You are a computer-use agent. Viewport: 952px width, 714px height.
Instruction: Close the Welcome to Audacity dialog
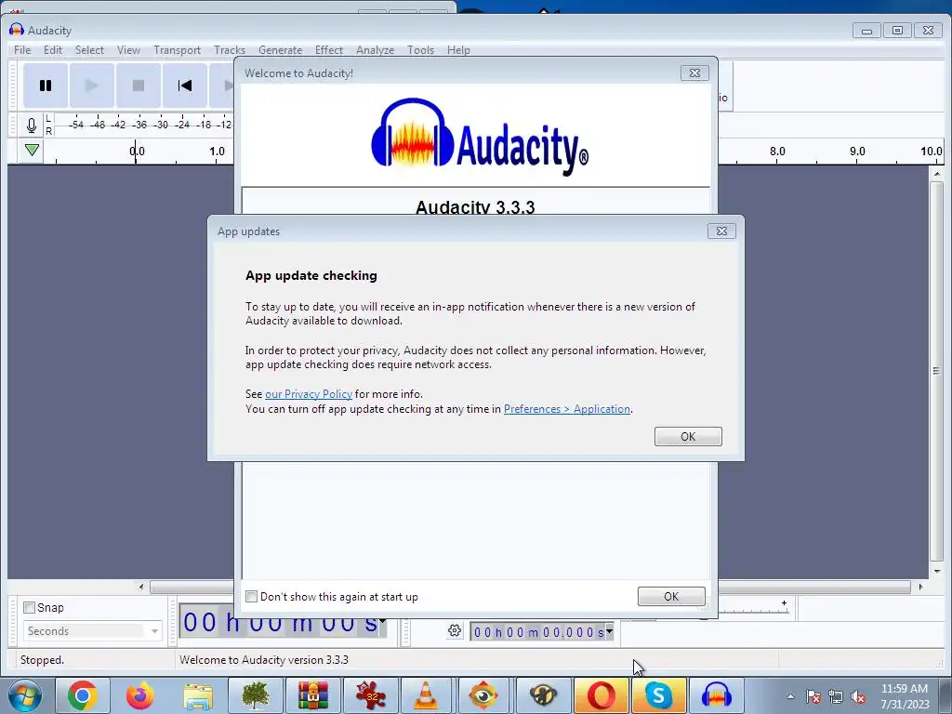coord(694,73)
